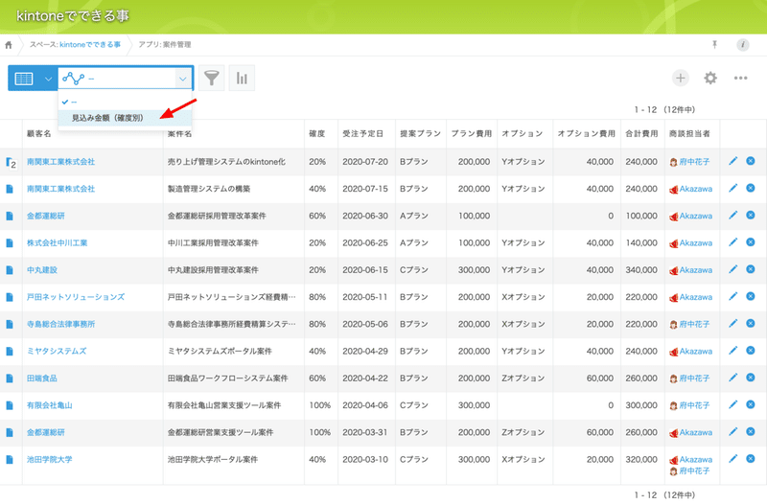
Task: Open customer link 戸田ネットソリューションズ
Action: (76, 297)
